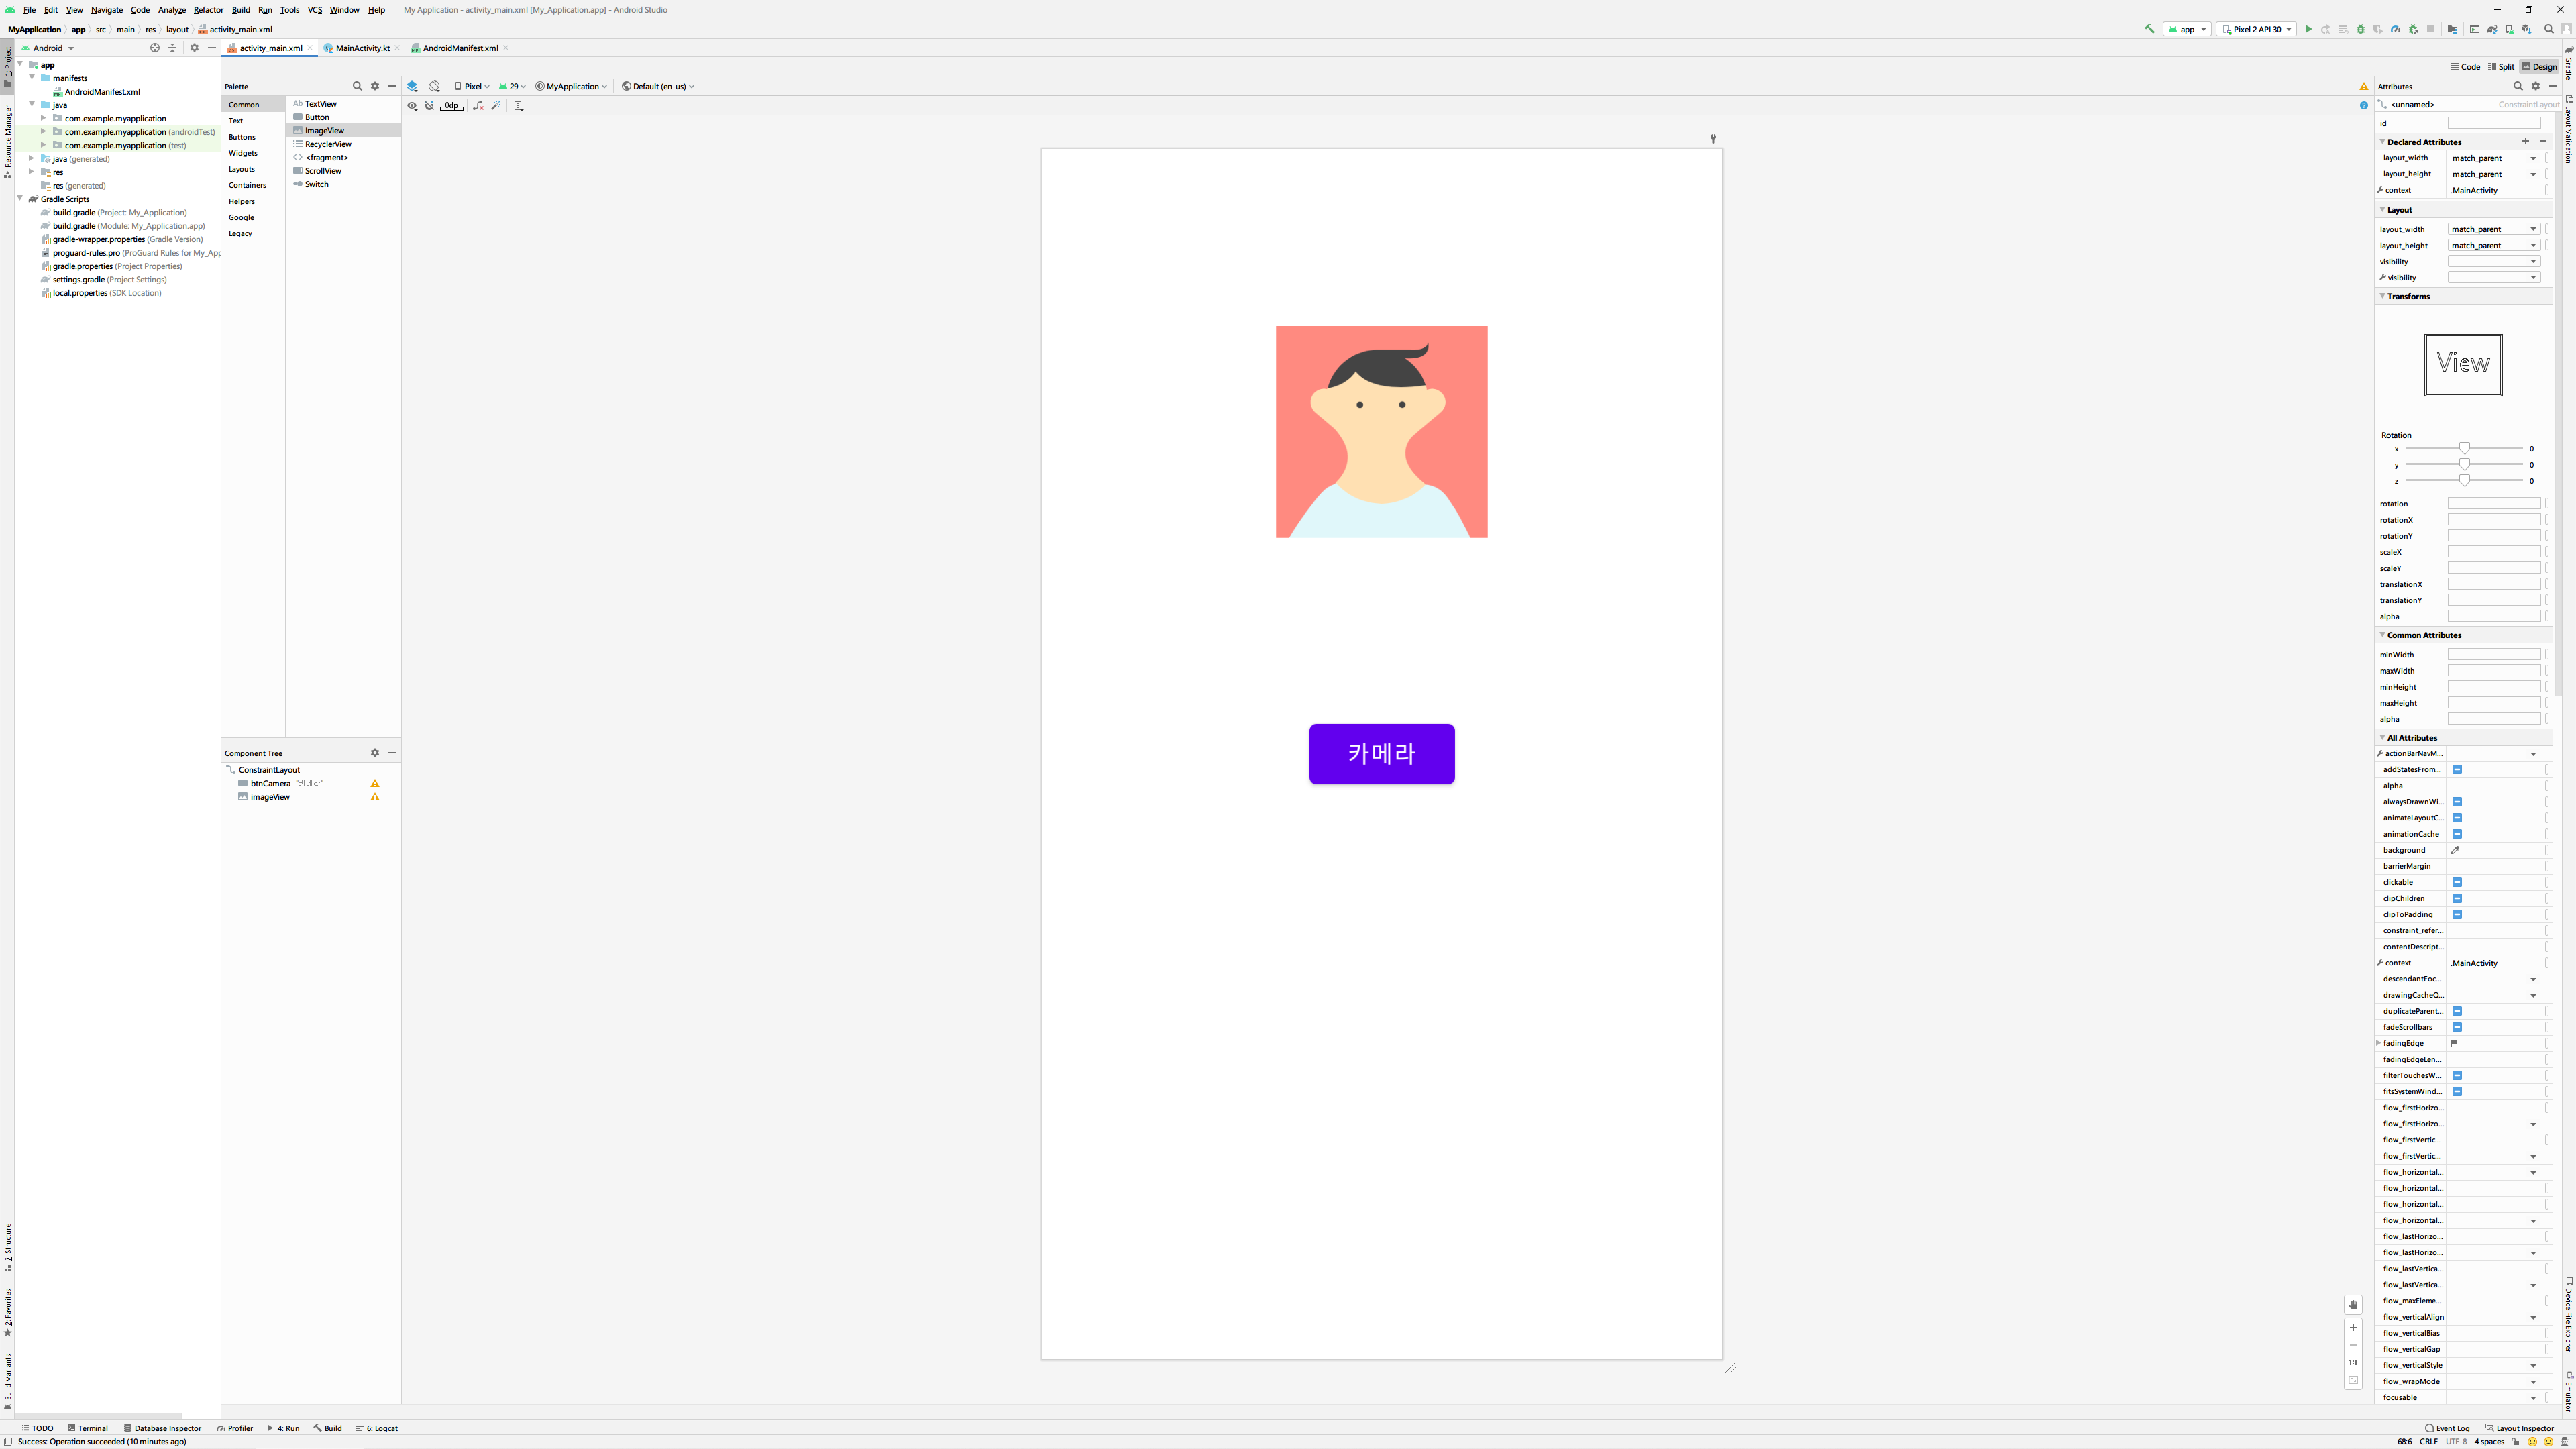The width and height of the screenshot is (2576, 1449).
Task: Open the Profiler gauge icon in toolbar
Action: [x=2395, y=29]
